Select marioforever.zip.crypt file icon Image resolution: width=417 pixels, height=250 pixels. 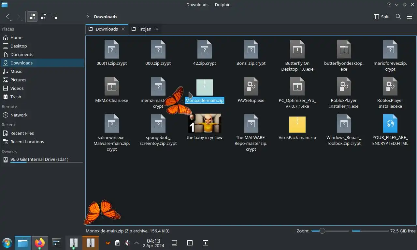coord(390,49)
